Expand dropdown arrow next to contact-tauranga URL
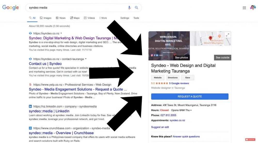Image resolution: width=258 pixels, height=143 pixels. [86, 59]
